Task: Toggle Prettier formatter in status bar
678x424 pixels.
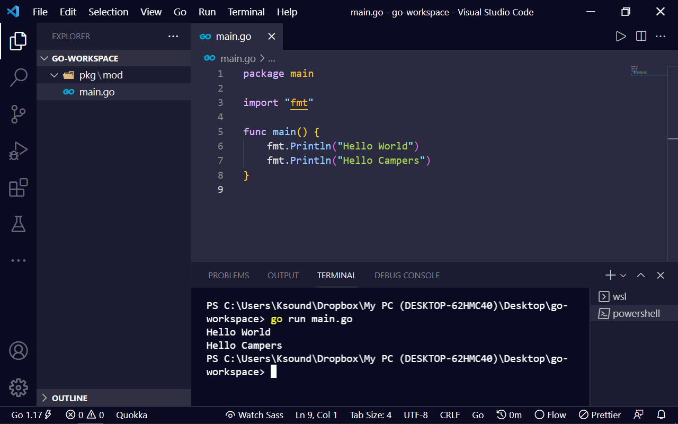Action: tap(600, 415)
